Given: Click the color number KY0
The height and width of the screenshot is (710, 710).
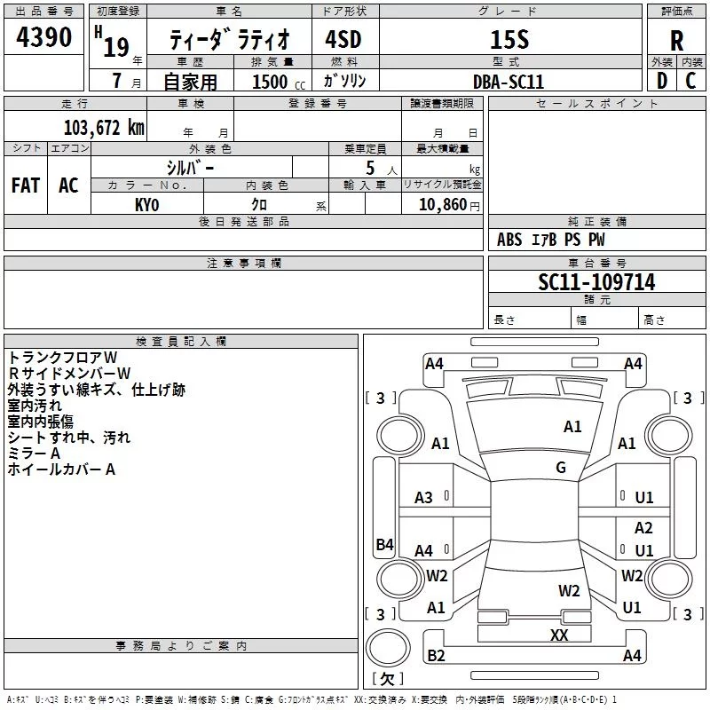Looking at the screenshot, I should click(x=147, y=205).
